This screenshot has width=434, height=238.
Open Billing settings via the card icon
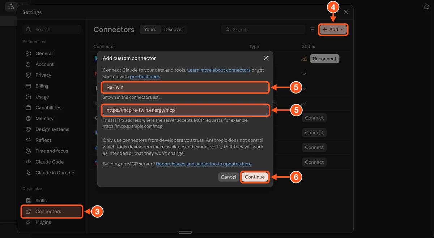coord(28,86)
